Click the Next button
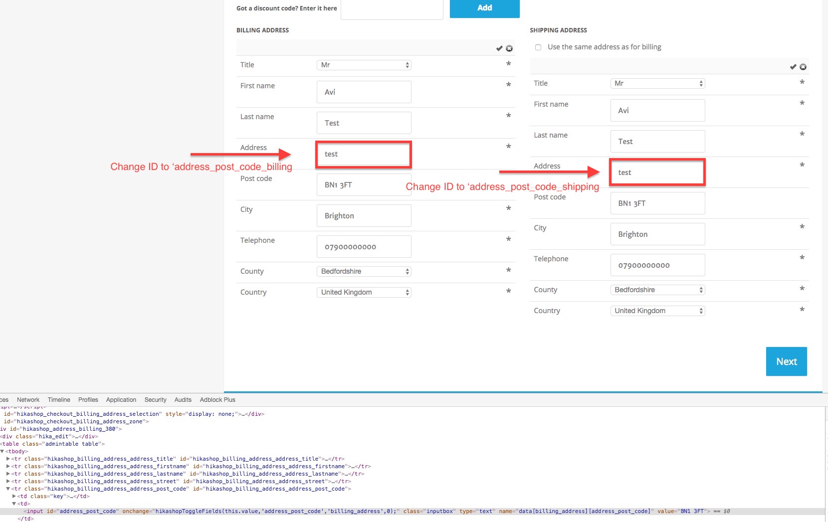The width and height of the screenshot is (828, 522). click(x=787, y=361)
